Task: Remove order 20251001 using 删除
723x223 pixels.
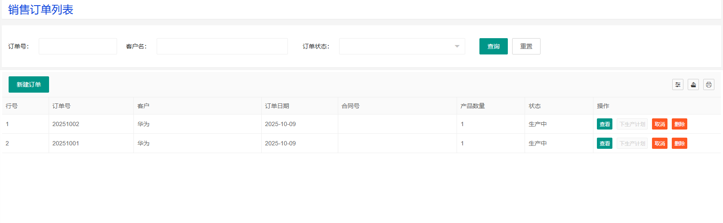Action: [680, 143]
